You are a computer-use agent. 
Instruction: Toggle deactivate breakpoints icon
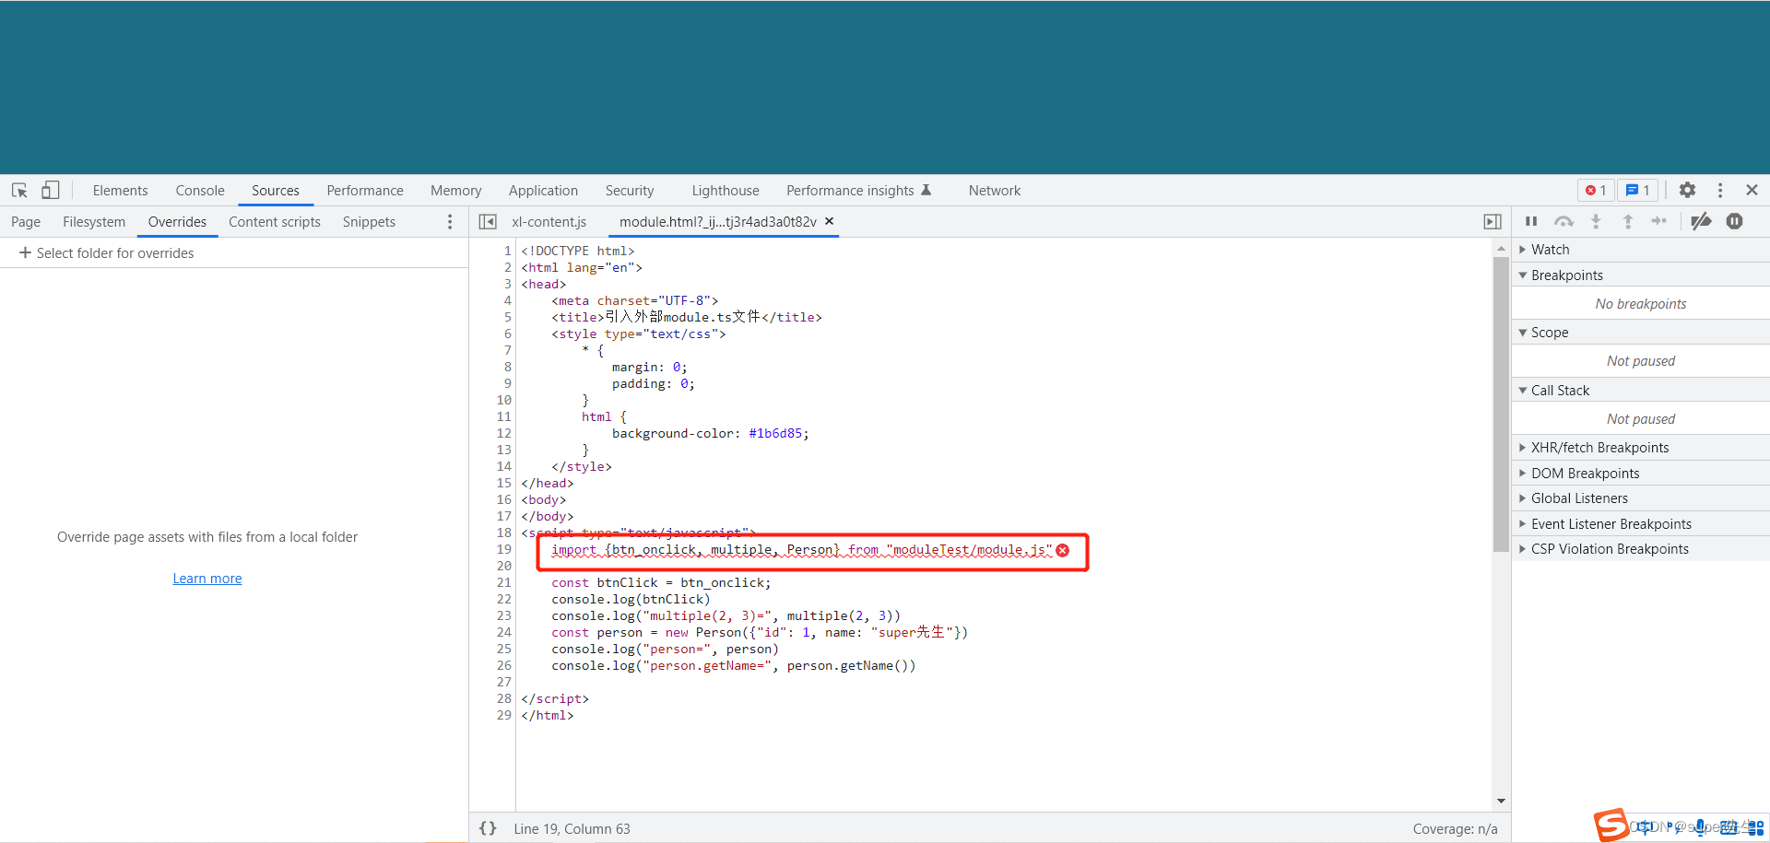click(1702, 221)
